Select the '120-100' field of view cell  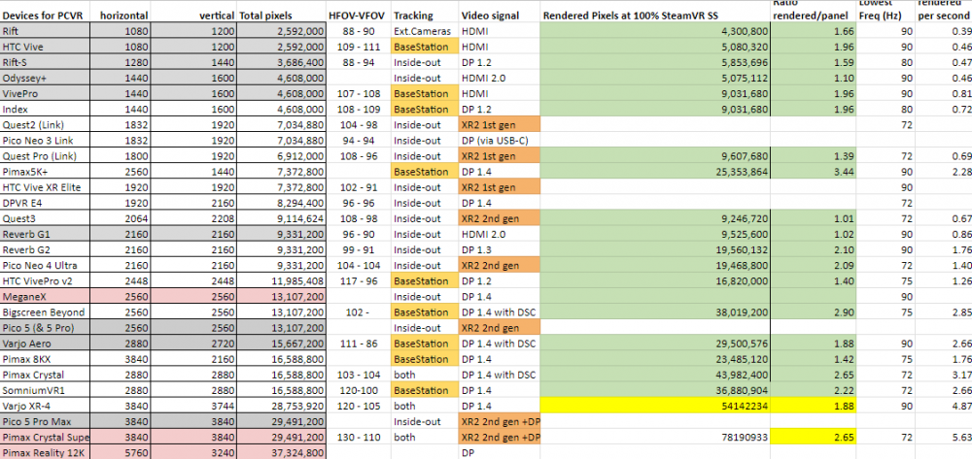pos(359,390)
